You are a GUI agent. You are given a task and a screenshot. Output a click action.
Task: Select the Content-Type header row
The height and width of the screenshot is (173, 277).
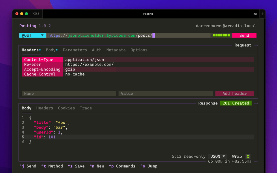pos(138,59)
